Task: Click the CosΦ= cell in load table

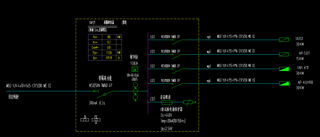Action: click(95, 47)
